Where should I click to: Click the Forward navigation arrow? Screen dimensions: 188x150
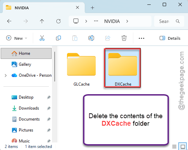pyautogui.click(x=26, y=21)
